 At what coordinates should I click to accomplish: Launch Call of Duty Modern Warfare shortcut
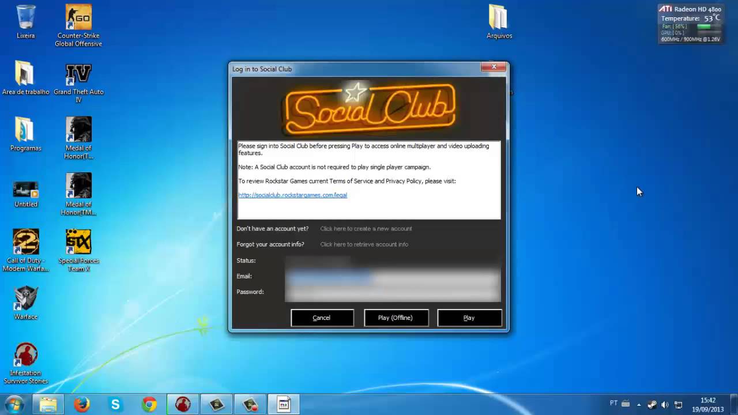coord(25,250)
